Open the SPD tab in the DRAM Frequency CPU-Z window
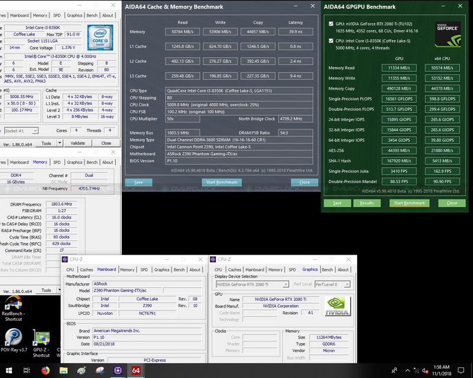The image size is (473, 378). pyautogui.click(x=57, y=162)
